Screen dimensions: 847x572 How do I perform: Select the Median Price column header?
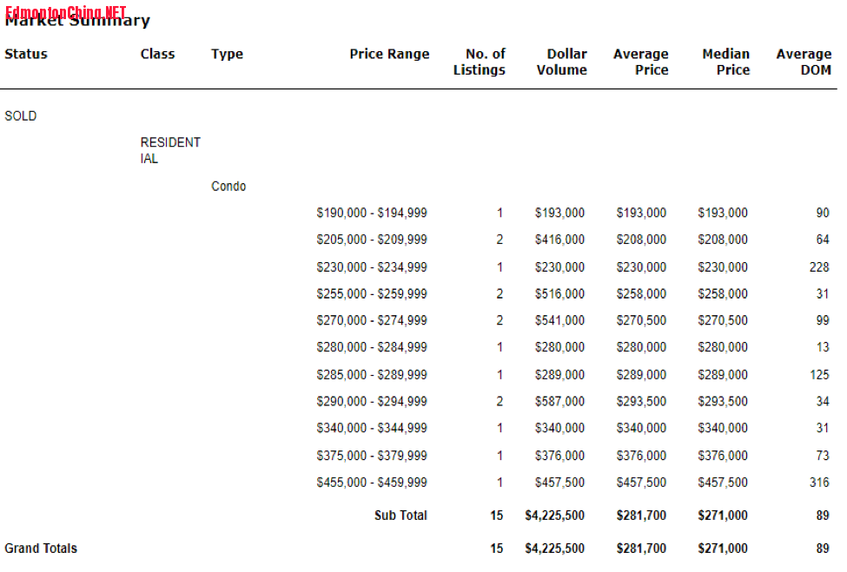pos(725,62)
